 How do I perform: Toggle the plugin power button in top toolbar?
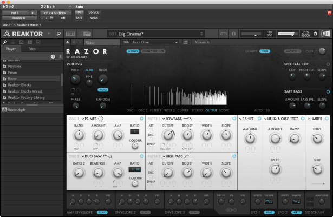pos(316,35)
